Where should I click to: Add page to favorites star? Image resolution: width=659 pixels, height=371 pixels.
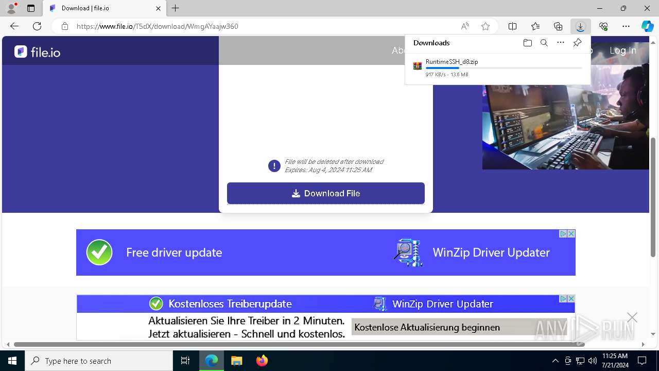point(485,26)
